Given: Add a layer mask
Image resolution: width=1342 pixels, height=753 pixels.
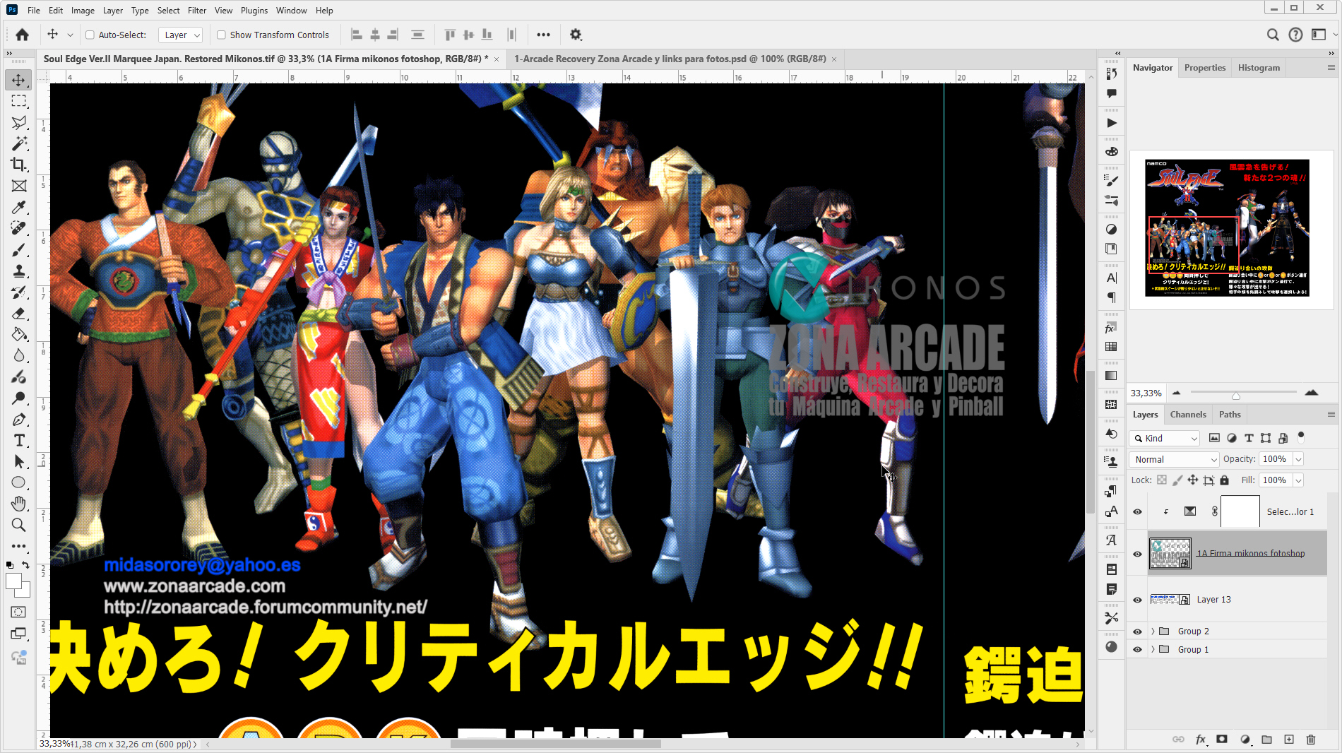Looking at the screenshot, I should coord(1222,740).
